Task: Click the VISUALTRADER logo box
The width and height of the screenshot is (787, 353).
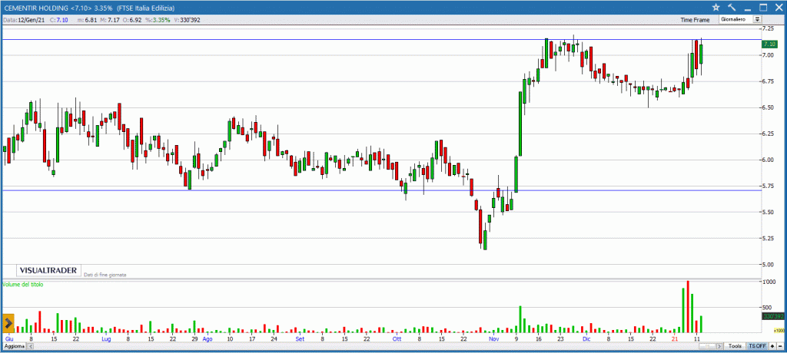Action: [x=48, y=270]
